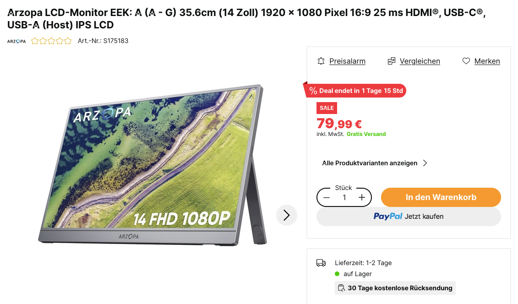Expand Alle Produktvarianten anzeigen chevron
Screen dimensions: 518x304
[x=425, y=163]
